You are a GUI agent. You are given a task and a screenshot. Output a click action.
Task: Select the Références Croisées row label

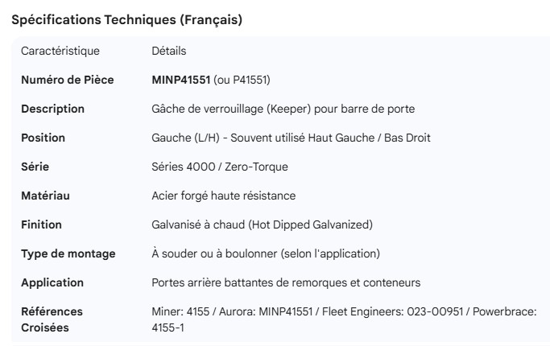pos(52,319)
